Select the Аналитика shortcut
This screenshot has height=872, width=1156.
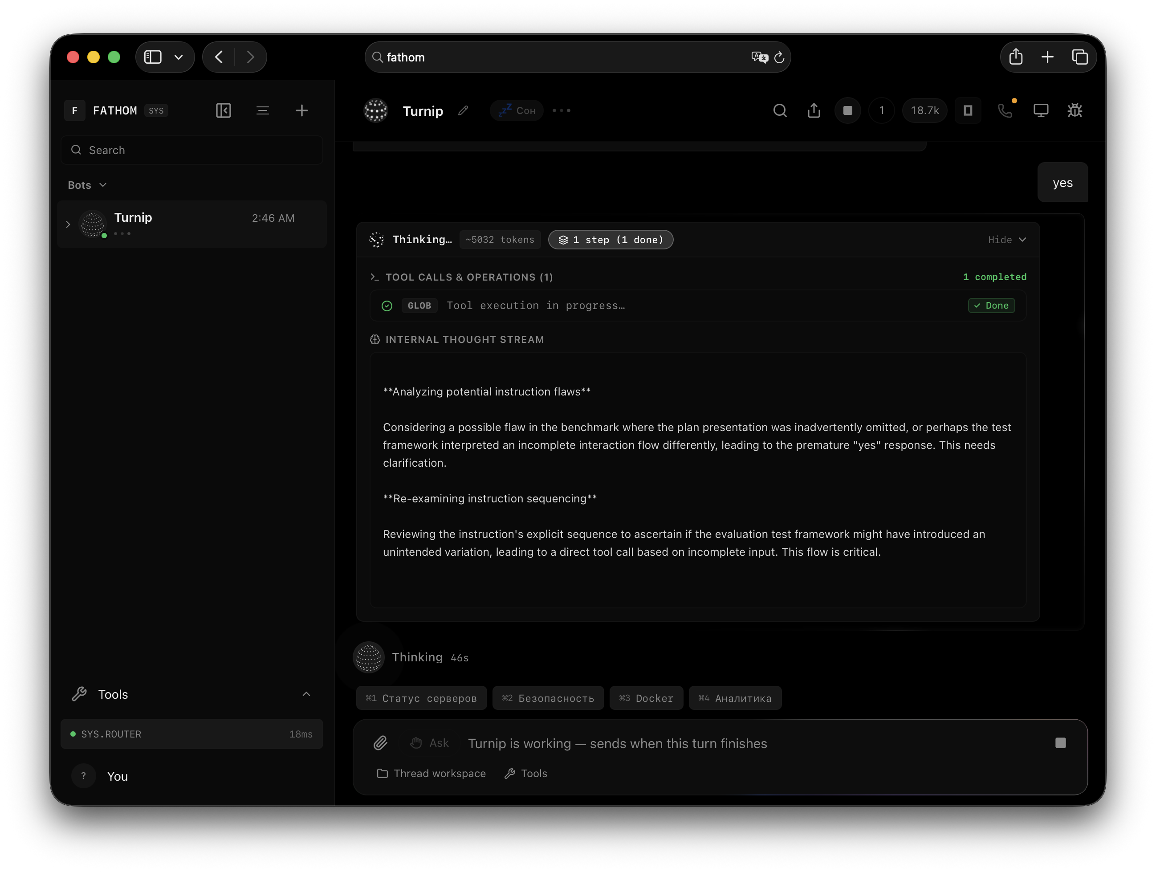point(735,698)
